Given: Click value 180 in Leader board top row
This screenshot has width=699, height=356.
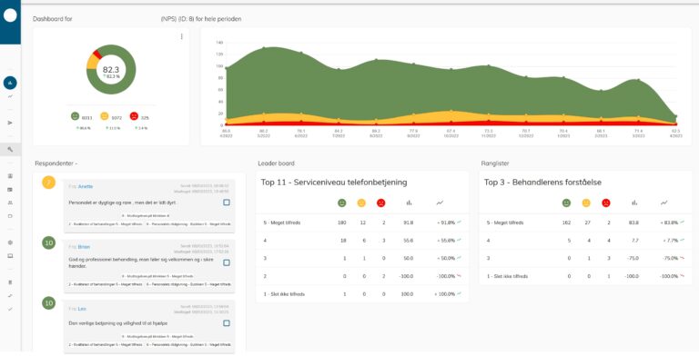Looking at the screenshot, I should 342,222.
